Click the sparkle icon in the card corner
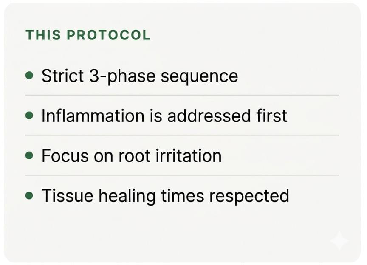The image size is (367, 265). pyautogui.click(x=339, y=241)
